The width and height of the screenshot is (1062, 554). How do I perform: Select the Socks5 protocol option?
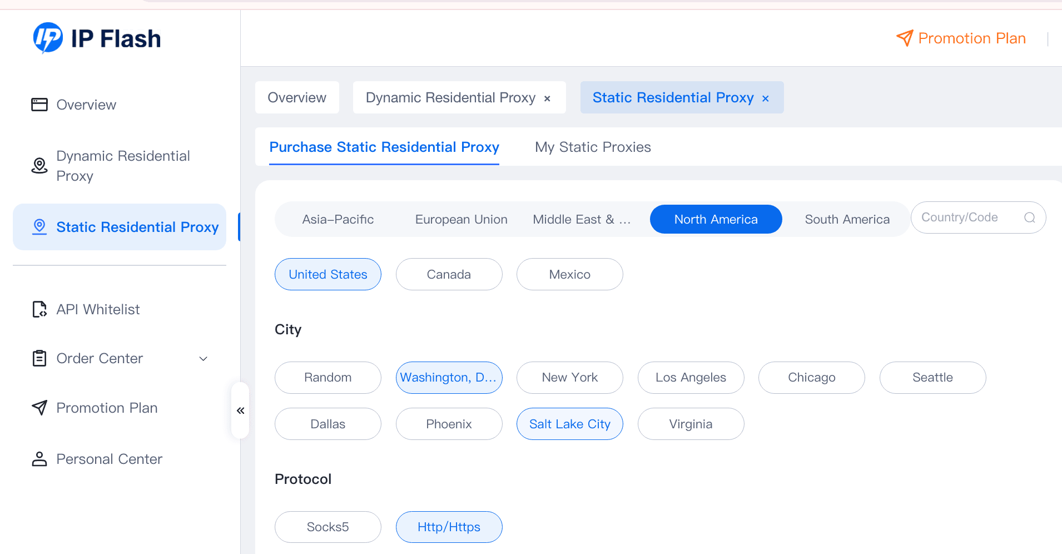(327, 527)
